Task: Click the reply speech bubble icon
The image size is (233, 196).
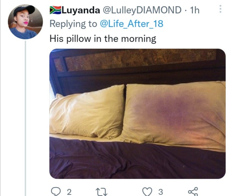Action: (56, 191)
